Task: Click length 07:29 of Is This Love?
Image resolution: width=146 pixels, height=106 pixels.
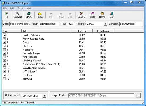Action: tap(103, 71)
